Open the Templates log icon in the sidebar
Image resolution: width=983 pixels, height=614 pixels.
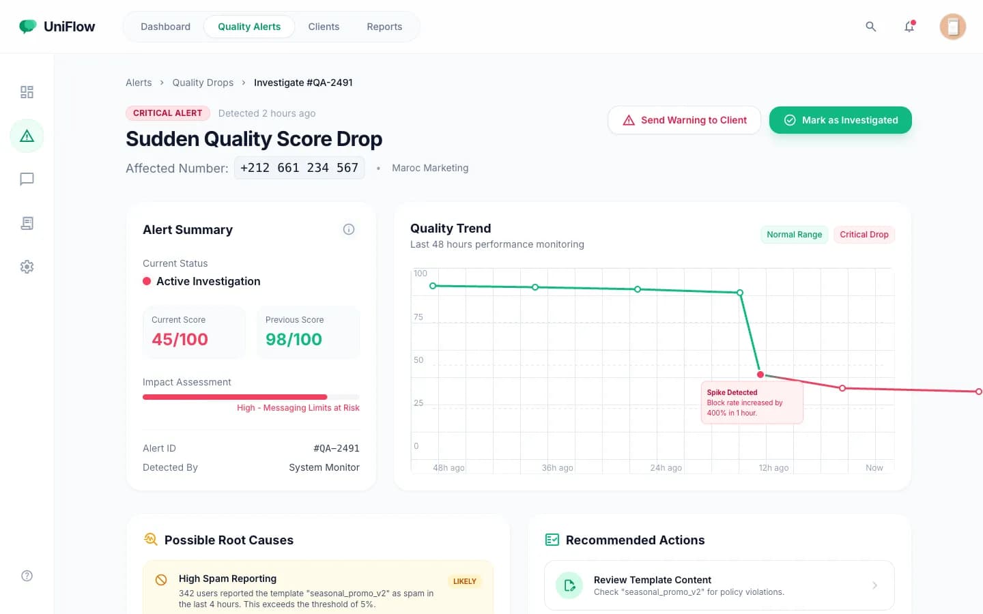click(x=27, y=223)
